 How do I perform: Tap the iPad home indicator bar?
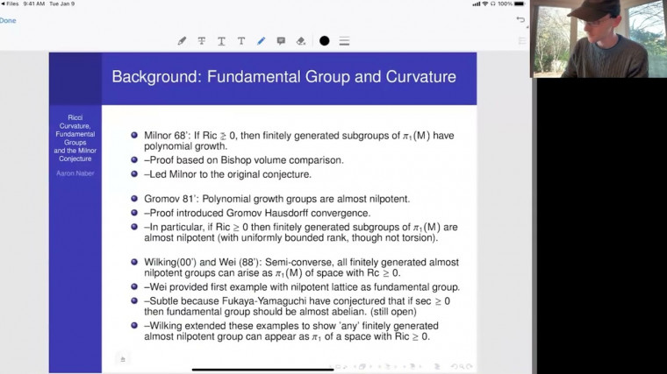click(262, 370)
